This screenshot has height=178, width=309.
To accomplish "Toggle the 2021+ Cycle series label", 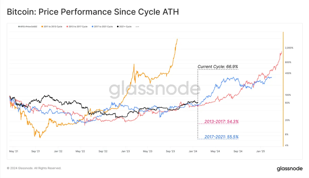I will click(126, 27).
